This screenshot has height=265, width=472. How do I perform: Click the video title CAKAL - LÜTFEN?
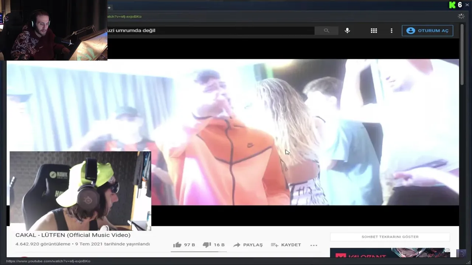tap(73, 235)
